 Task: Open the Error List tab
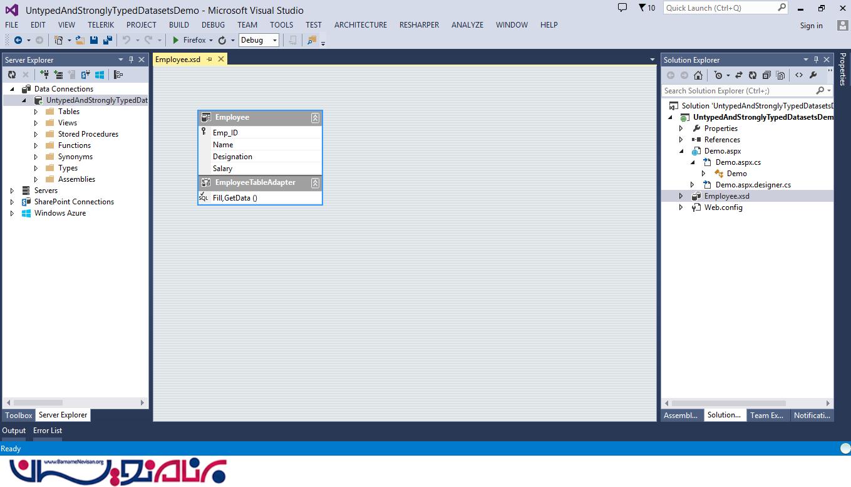pos(48,431)
